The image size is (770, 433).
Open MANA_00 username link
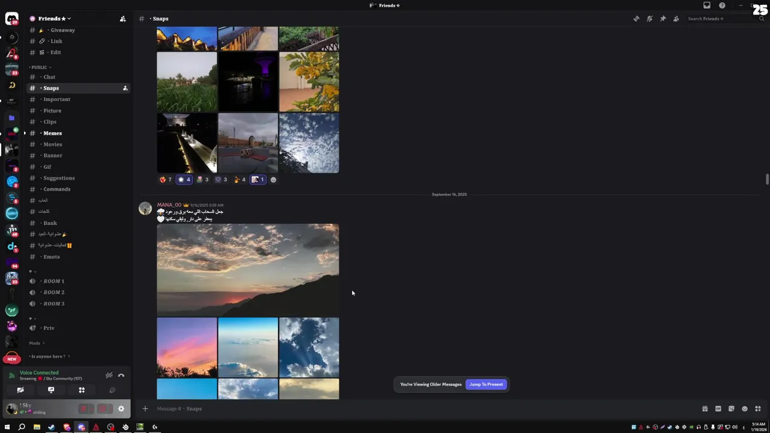point(169,205)
